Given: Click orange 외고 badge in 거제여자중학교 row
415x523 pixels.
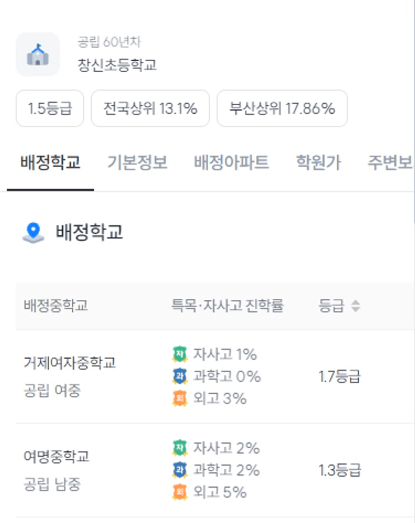Looking at the screenshot, I should click(180, 398).
